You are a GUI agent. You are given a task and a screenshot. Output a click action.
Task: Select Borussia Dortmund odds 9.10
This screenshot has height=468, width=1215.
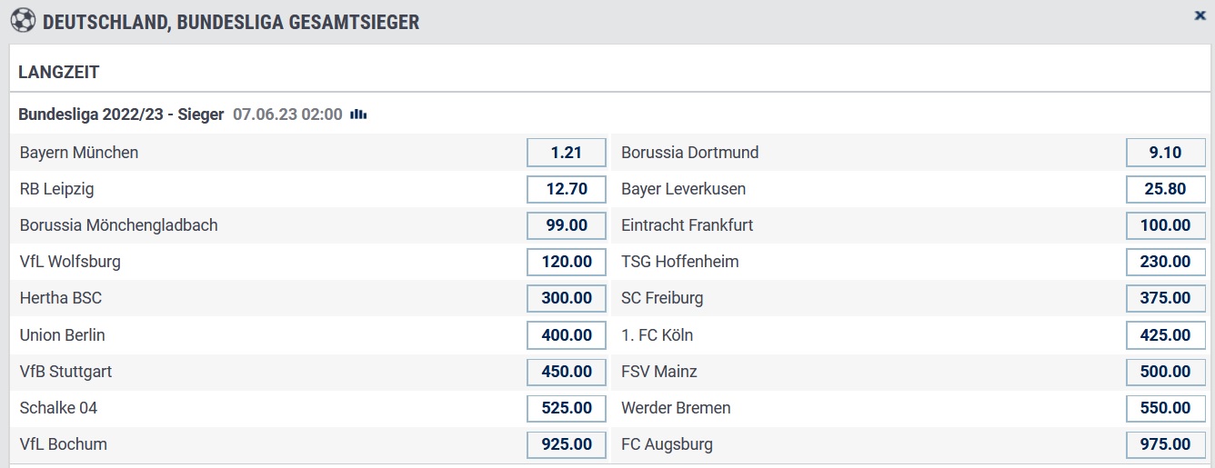click(x=1165, y=153)
